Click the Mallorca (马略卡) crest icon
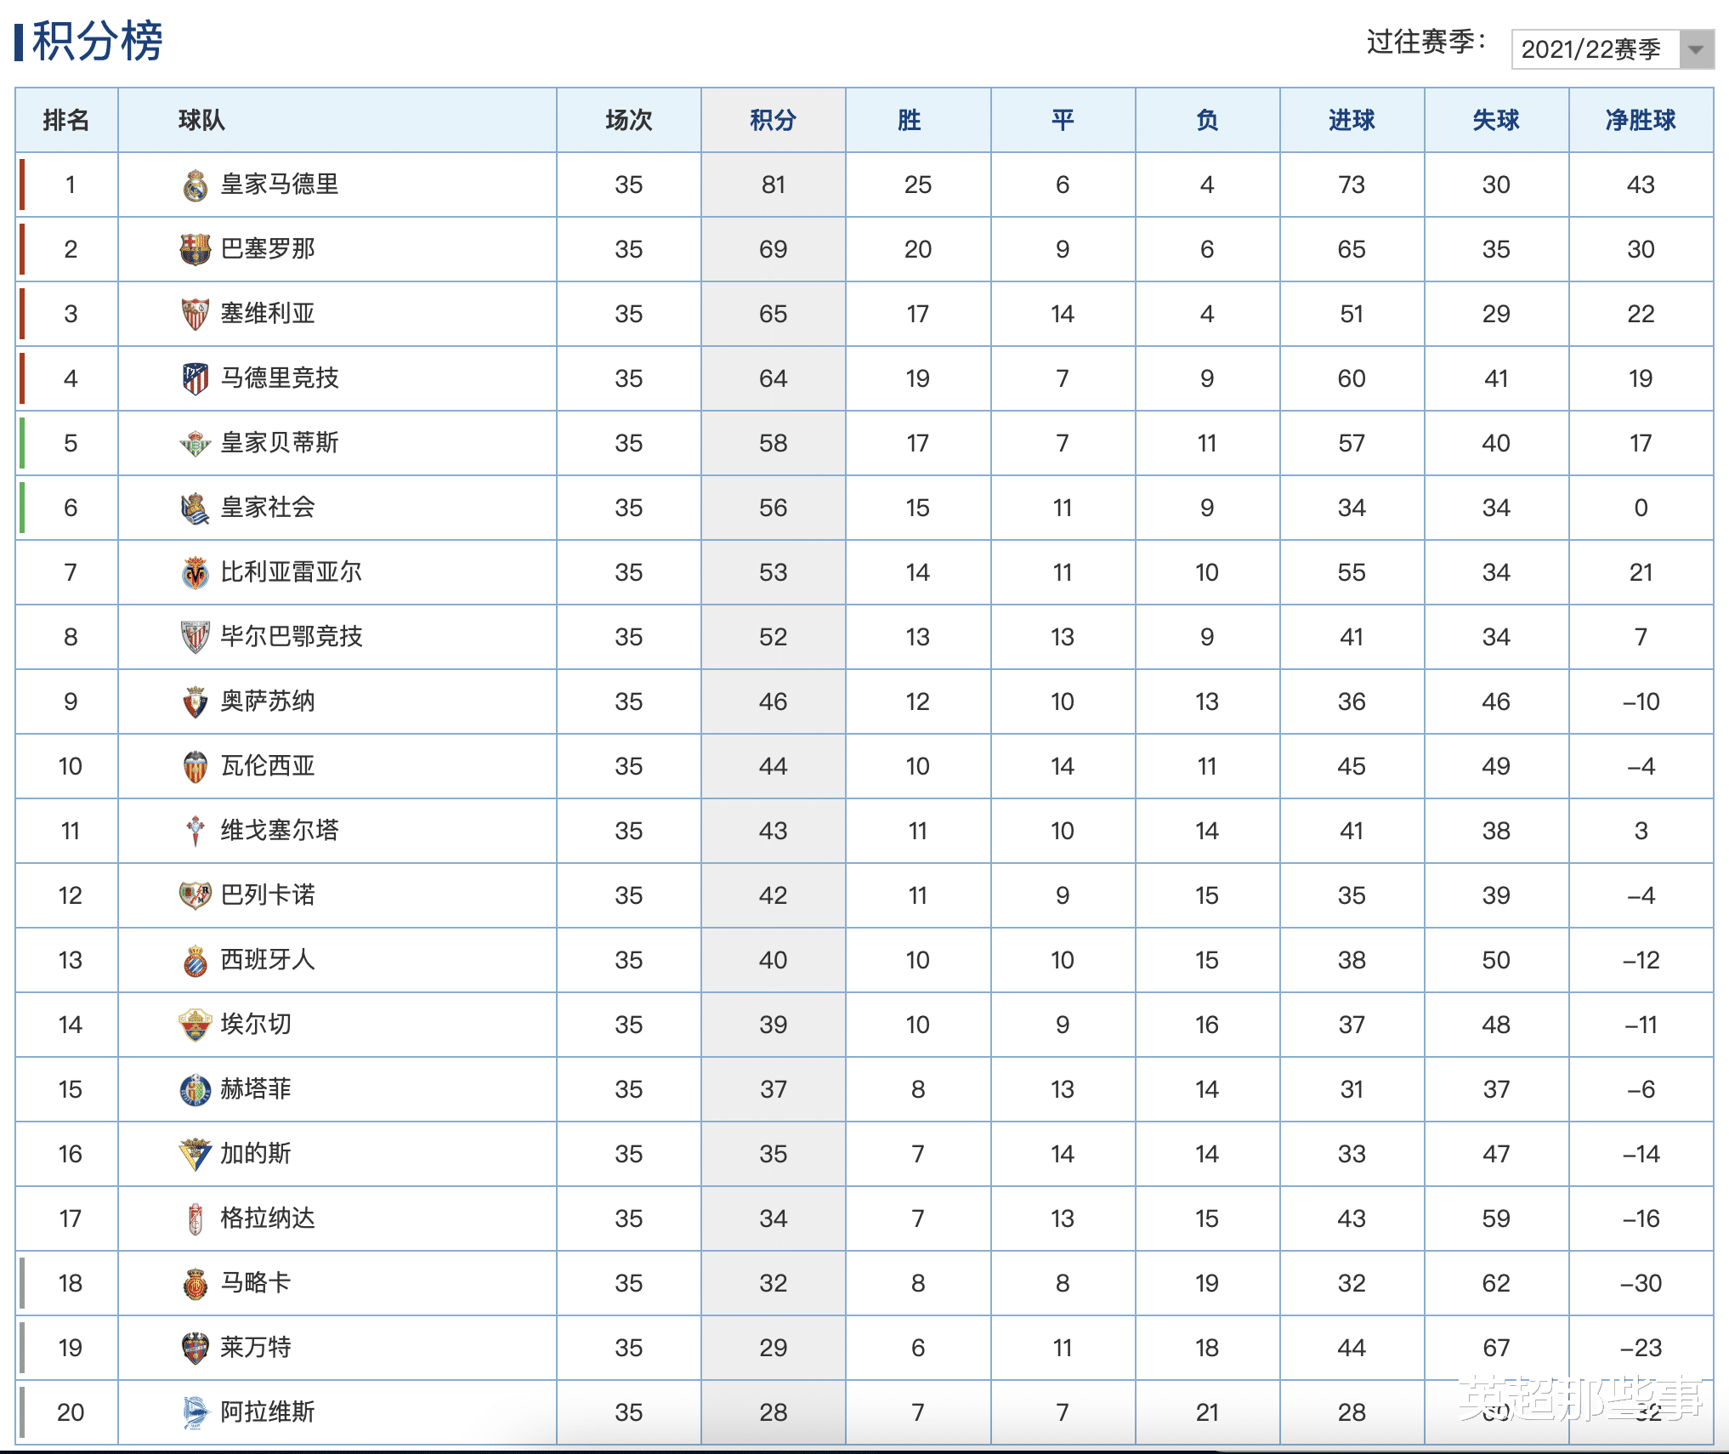The height and width of the screenshot is (1454, 1729). (196, 1284)
